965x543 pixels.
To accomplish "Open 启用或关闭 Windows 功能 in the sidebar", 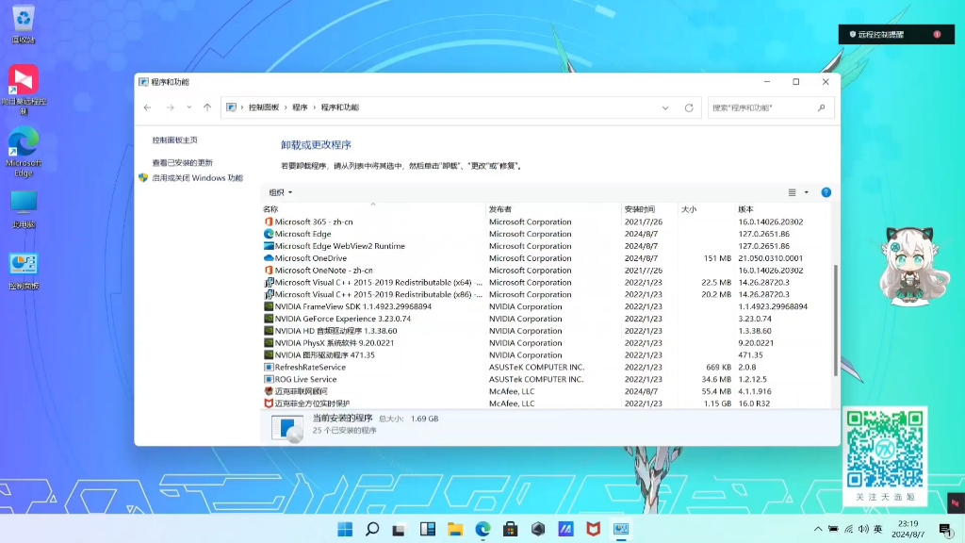I will click(x=200, y=177).
